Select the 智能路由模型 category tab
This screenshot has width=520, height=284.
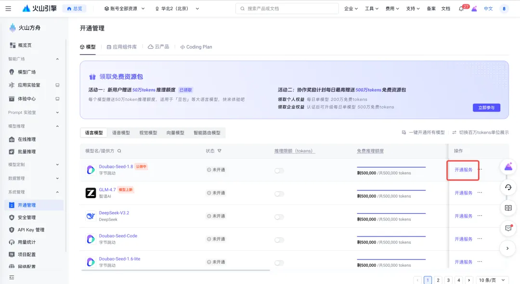(207, 133)
